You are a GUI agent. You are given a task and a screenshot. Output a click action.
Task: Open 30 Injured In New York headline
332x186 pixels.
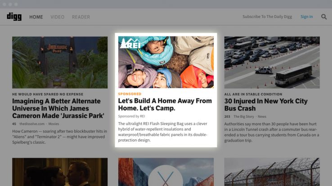click(266, 105)
